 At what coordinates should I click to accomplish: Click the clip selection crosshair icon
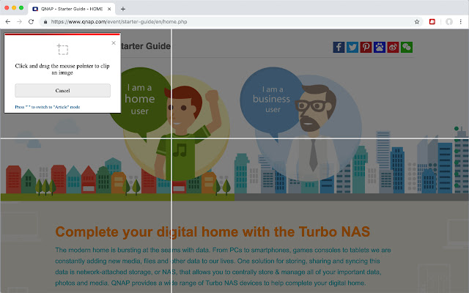62,49
